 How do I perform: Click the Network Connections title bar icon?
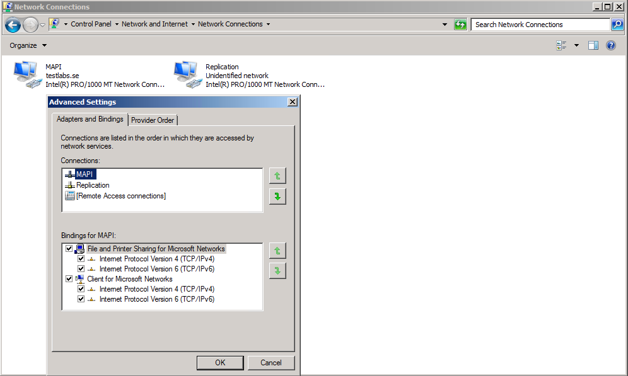(x=8, y=7)
